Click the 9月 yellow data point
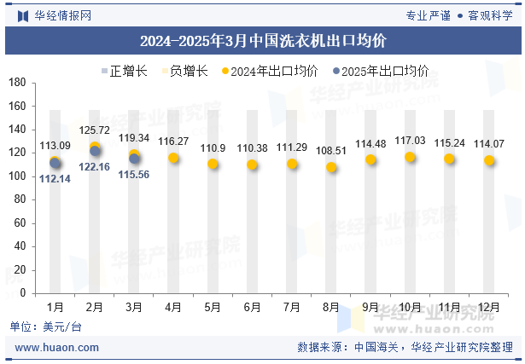 [370, 159]
